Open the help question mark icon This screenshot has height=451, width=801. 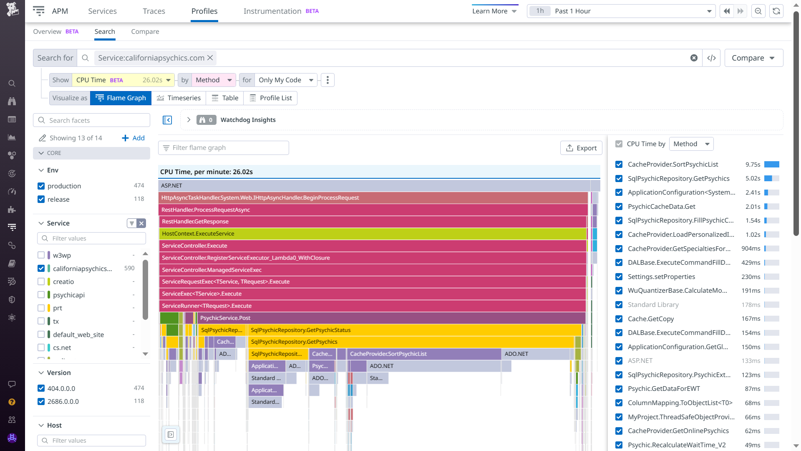click(x=12, y=402)
